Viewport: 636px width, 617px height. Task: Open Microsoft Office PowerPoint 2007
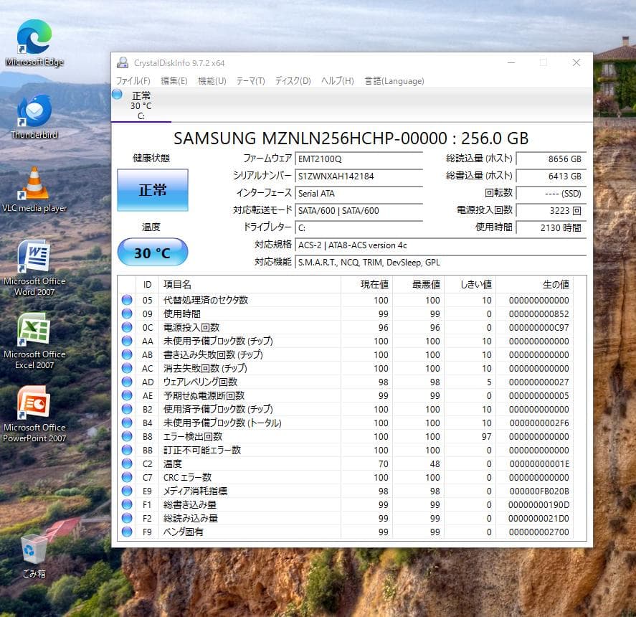coord(34,405)
